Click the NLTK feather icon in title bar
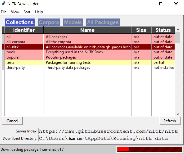 pyautogui.click(x=3, y=4)
